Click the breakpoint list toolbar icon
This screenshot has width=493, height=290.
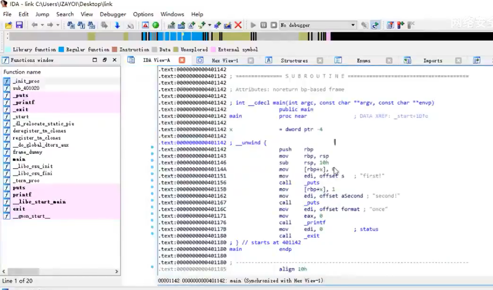pyautogui.click(x=390, y=25)
